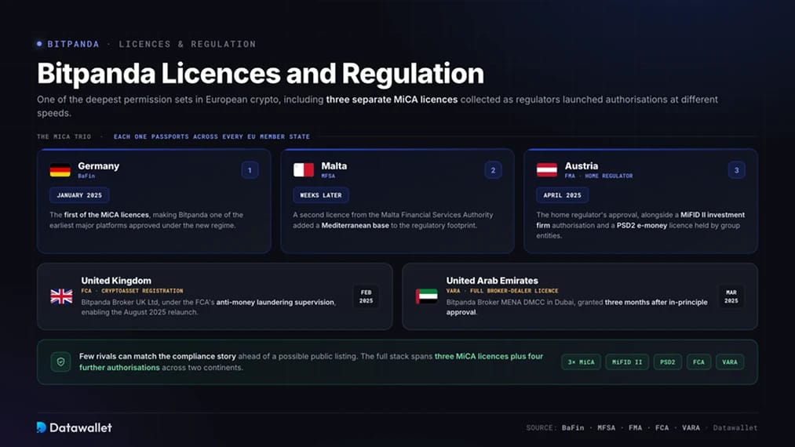
Task: Click FCA · CRYPTOASSET REGISTRATION label
Action: (133, 291)
